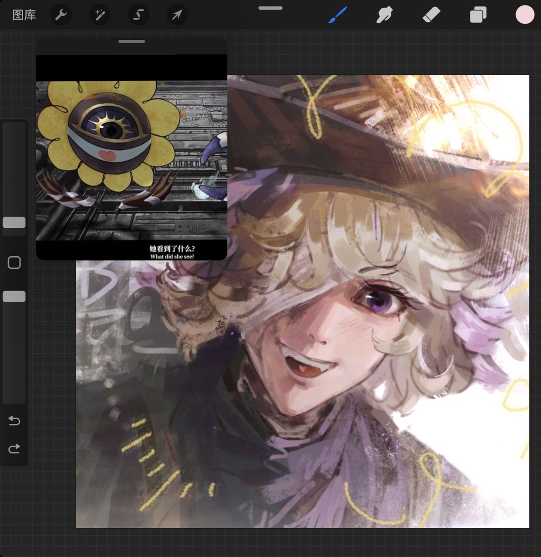The image size is (541, 557).
Task: Undo the last stroke
Action: (x=14, y=421)
